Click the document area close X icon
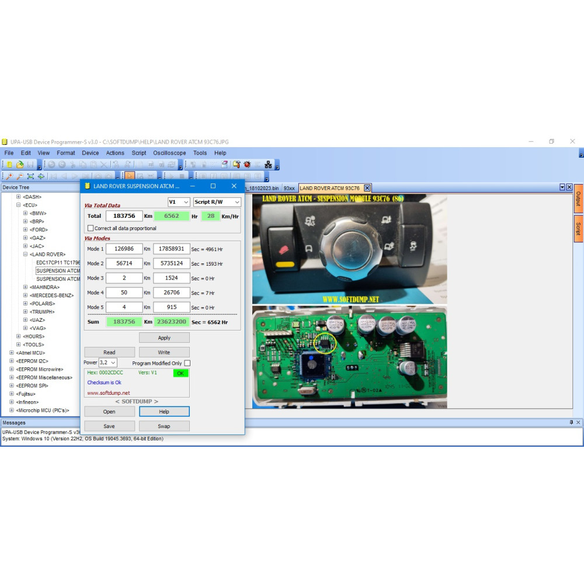Viewport: 584px width, 584px height. click(x=569, y=187)
